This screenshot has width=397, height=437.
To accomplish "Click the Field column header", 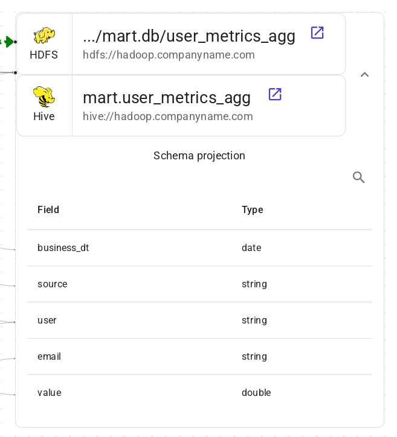I will pos(48,210).
